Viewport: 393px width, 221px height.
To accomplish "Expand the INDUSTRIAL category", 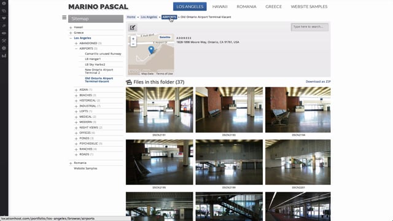I will click(x=76, y=106).
